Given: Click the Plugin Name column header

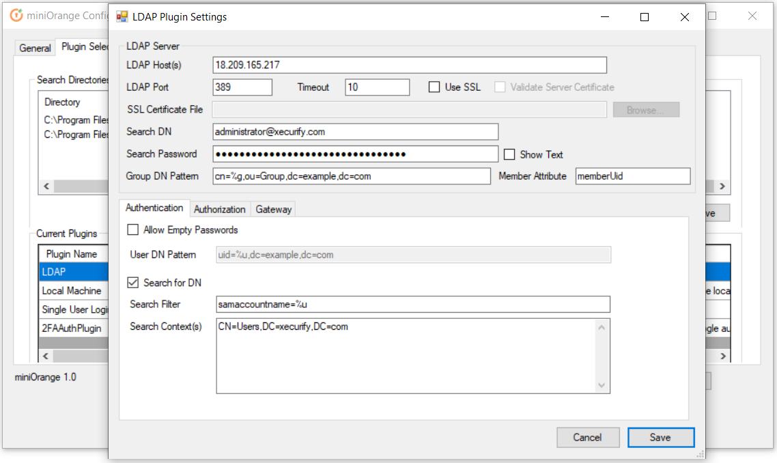Looking at the screenshot, I should tap(73, 254).
